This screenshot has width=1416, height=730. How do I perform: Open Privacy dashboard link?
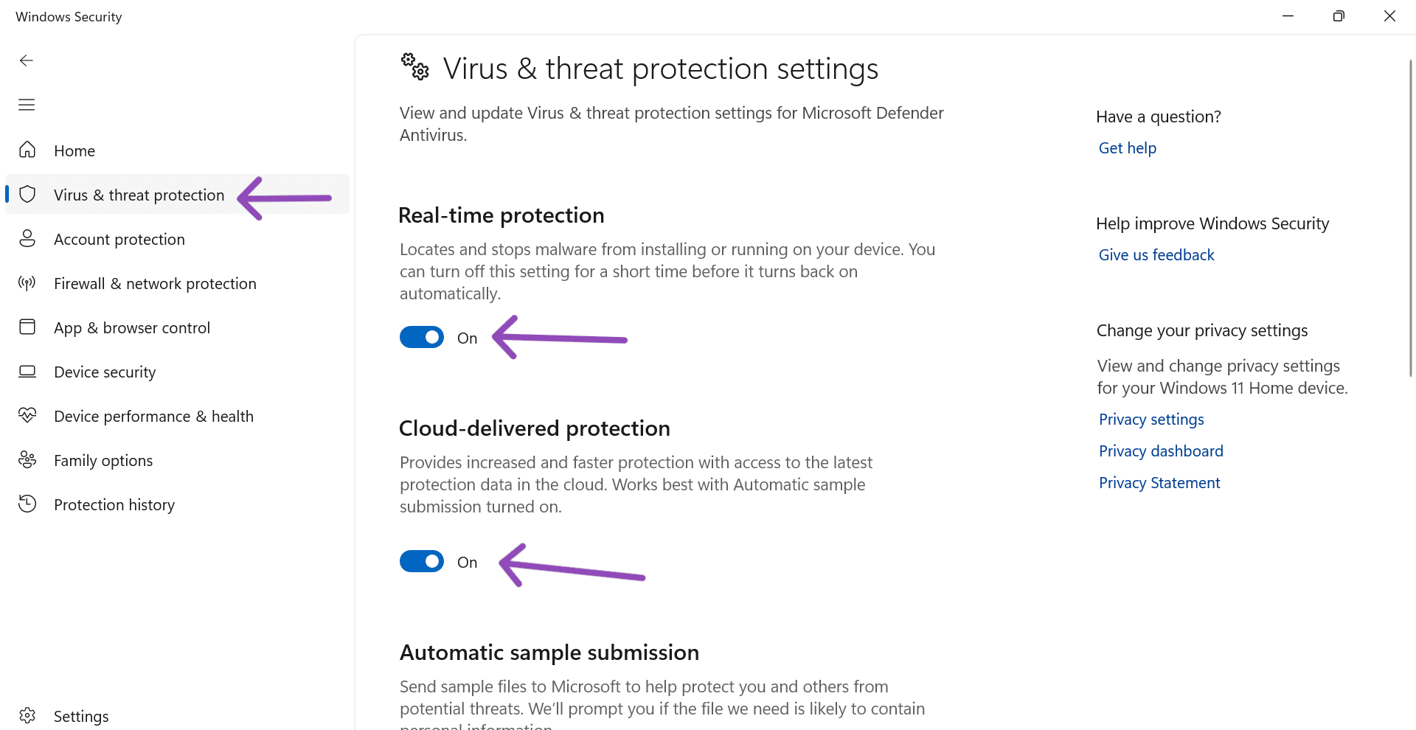click(1160, 451)
